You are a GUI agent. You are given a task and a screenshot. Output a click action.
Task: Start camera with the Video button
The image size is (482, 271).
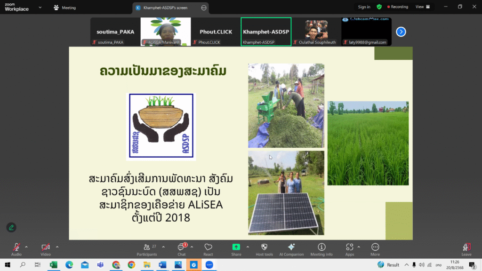46,248
